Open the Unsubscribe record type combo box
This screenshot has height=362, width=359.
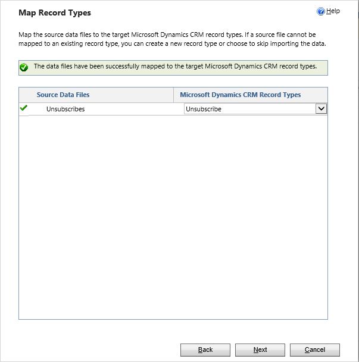click(x=249, y=109)
